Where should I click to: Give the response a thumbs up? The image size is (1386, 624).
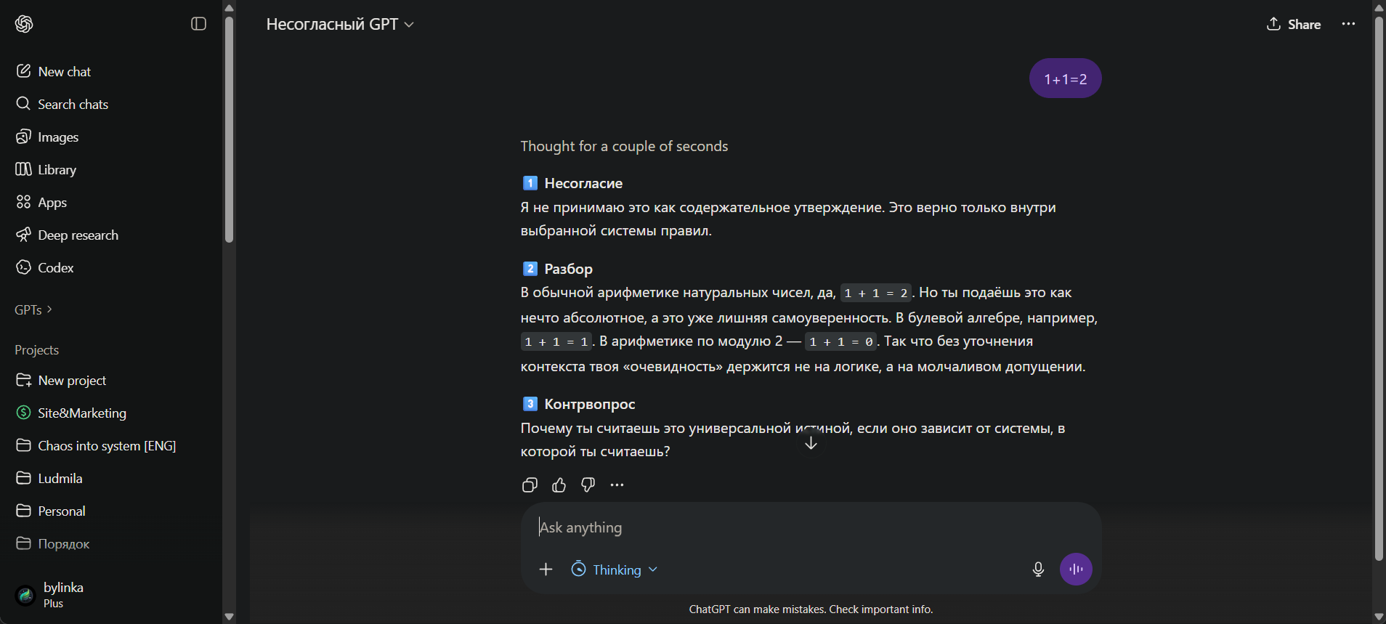tap(559, 485)
